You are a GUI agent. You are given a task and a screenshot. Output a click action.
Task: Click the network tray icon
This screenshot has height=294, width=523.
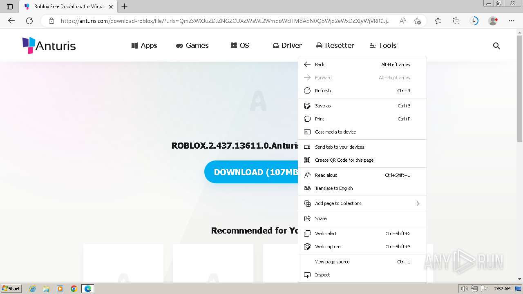point(474,289)
